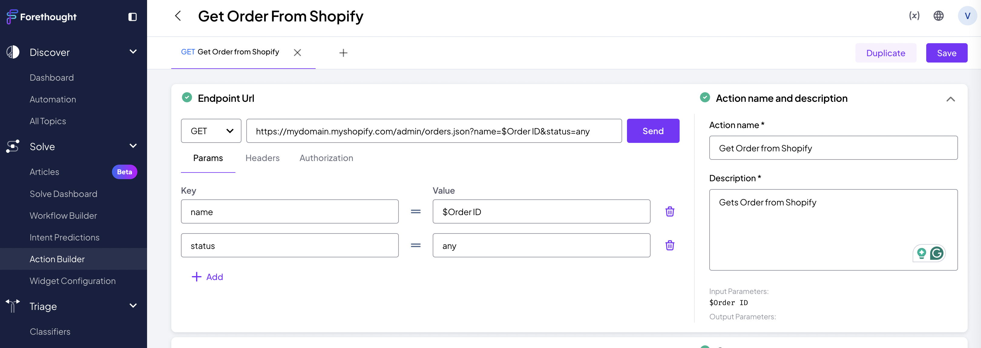Switch to the Headers tab
This screenshot has height=348, width=981.
click(x=262, y=158)
